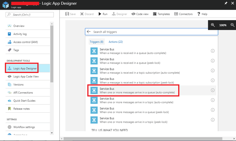
Task: Click the back arrow in trigger search
Action: pos(89,32)
